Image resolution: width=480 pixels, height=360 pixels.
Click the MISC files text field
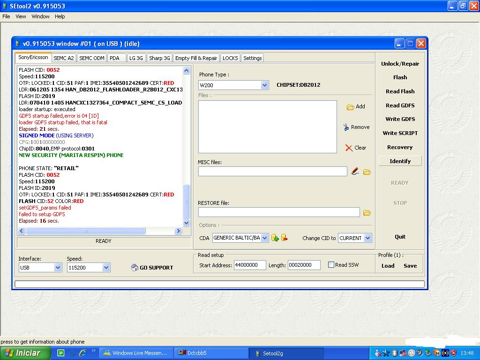tap(272, 172)
